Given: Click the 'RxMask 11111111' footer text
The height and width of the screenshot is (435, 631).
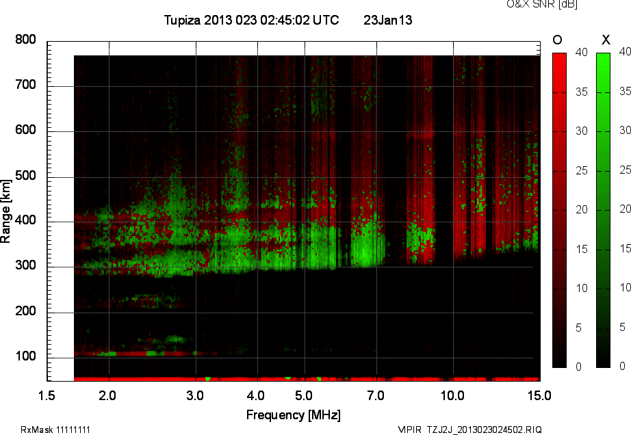Looking at the screenshot, I should pos(55,430).
